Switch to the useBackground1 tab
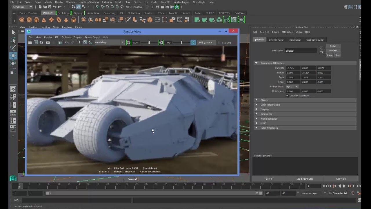 pos(316,40)
